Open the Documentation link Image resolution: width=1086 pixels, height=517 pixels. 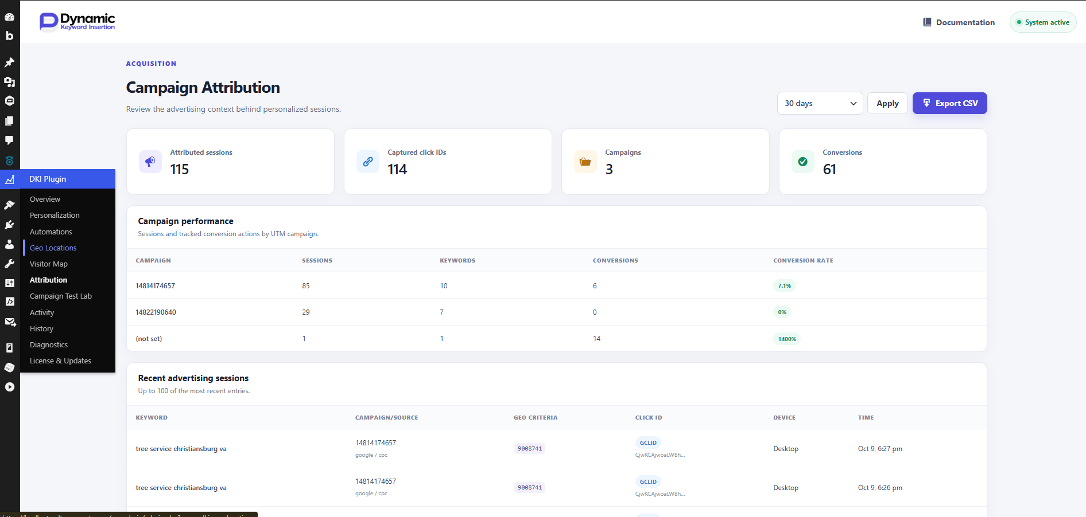[x=959, y=22]
